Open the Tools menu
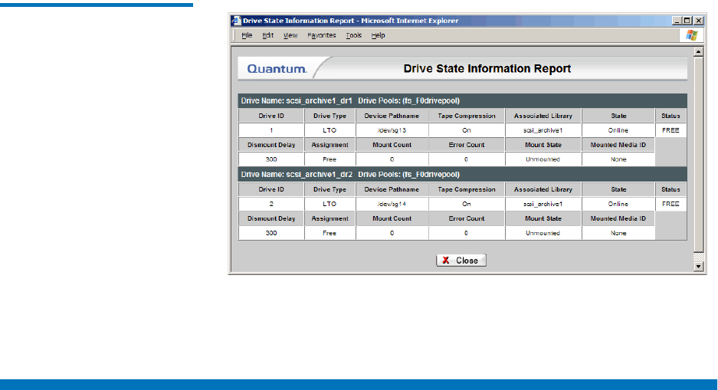This screenshot has height=390, width=718. click(353, 35)
